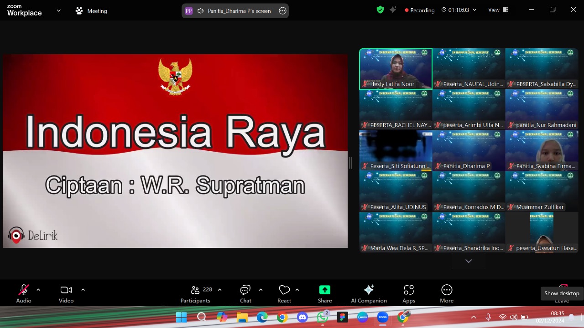Open WhatsApp from the taskbar
The height and width of the screenshot is (328, 584).
tap(323, 317)
